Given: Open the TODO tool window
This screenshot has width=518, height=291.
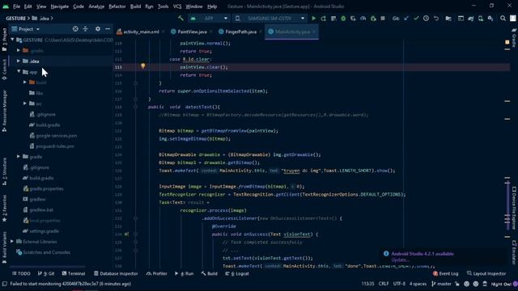Looking at the screenshot, I should (x=21, y=273).
